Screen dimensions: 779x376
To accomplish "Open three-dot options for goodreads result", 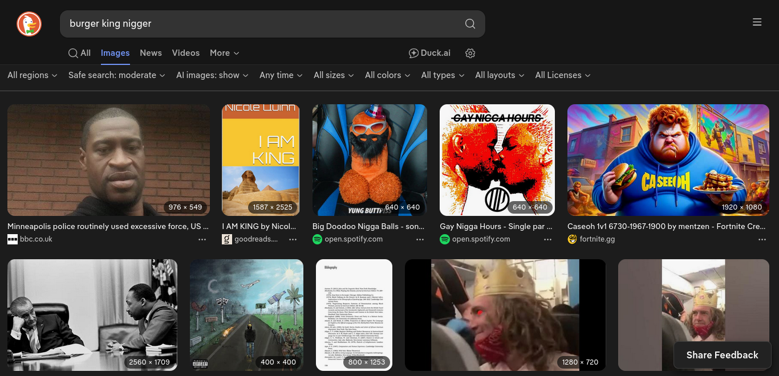I will tap(293, 240).
